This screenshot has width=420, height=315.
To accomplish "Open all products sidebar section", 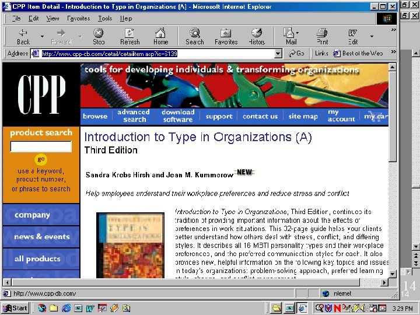I will (x=41, y=259).
